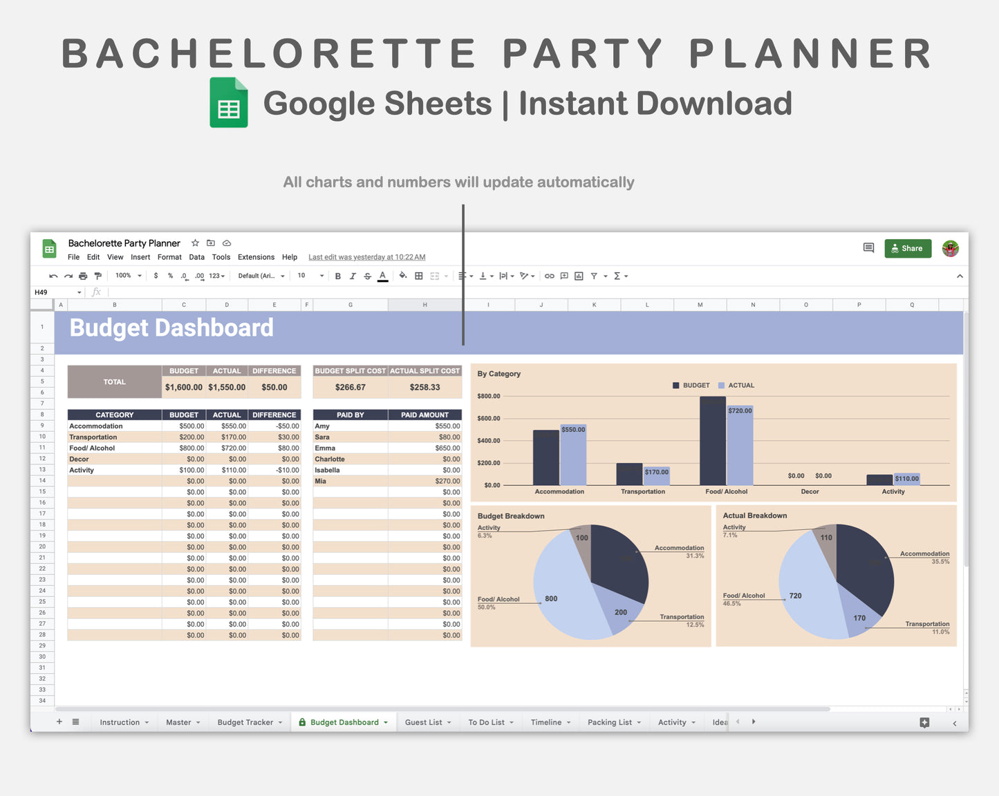The height and width of the screenshot is (796, 999).
Task: Insert a chart
Action: (579, 276)
